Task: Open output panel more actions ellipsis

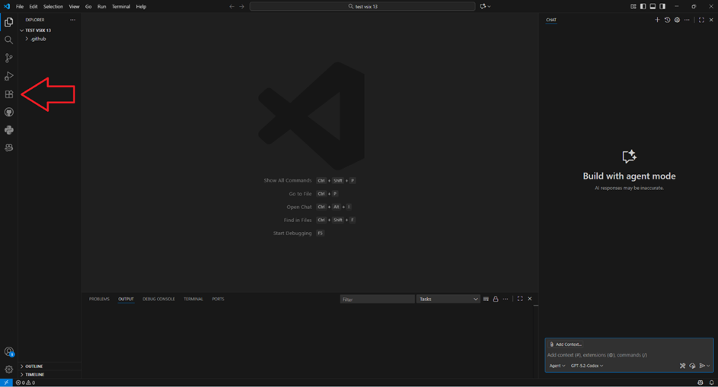Action: [506, 299]
